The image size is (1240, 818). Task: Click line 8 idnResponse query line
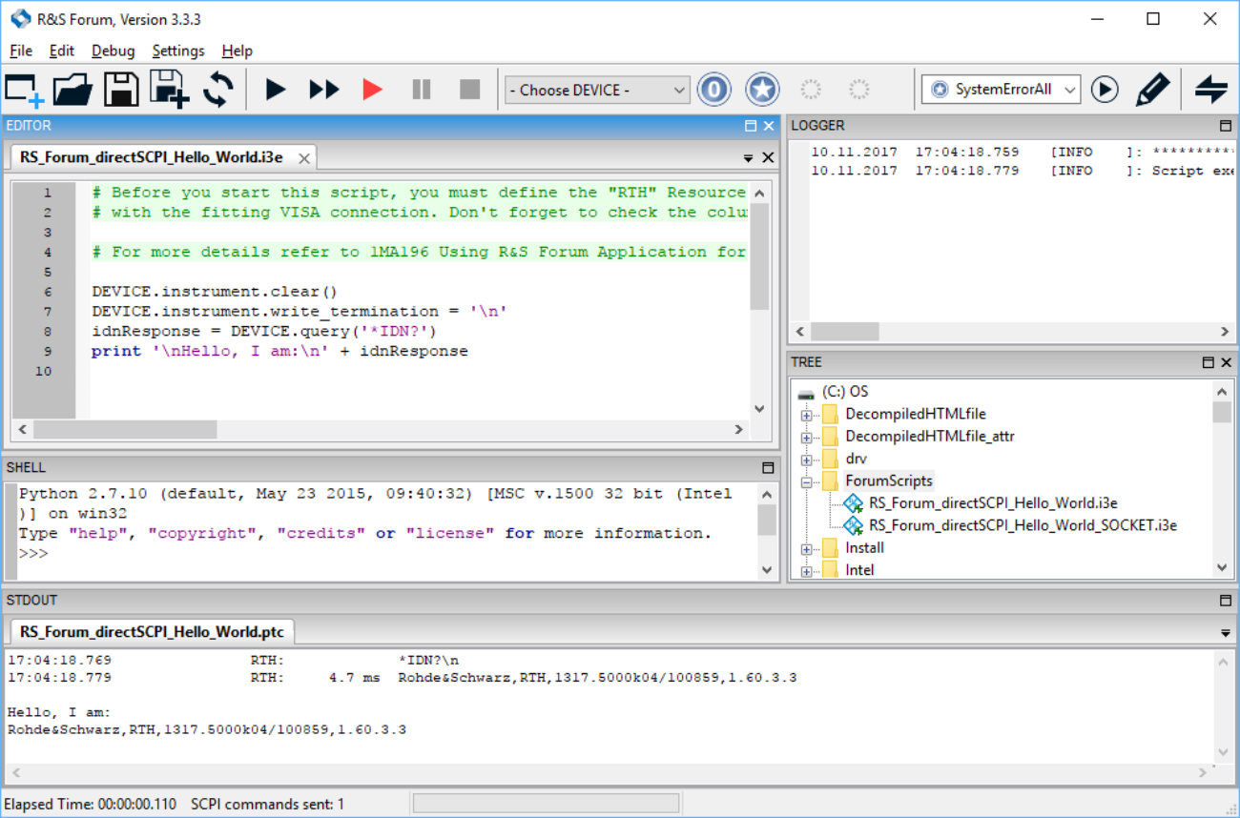point(263,331)
